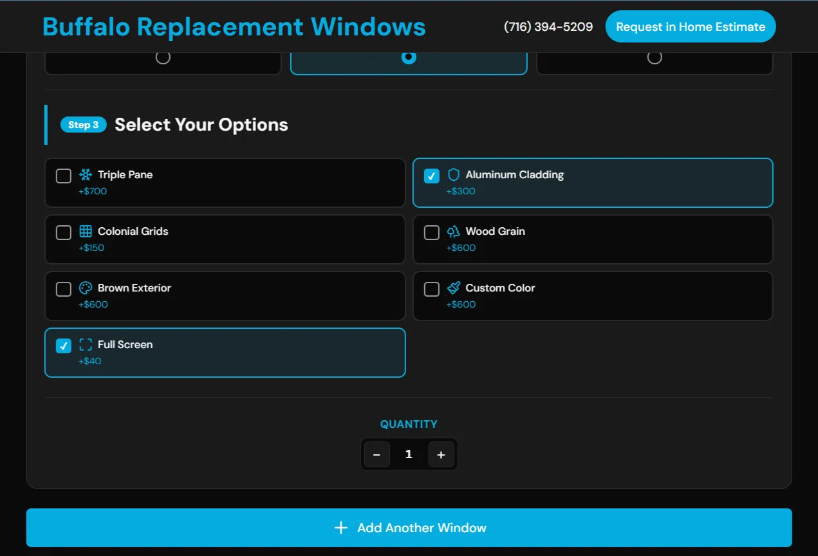Click the plus icon in Add Another Window
The image size is (818, 556).
point(341,528)
